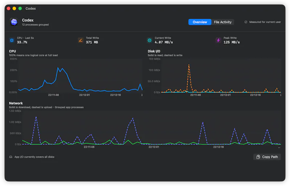Image resolution: width=290 pixels, height=186 pixels.
Task: Click the checkmark icon beside Measured for current user
Action: coord(246,22)
